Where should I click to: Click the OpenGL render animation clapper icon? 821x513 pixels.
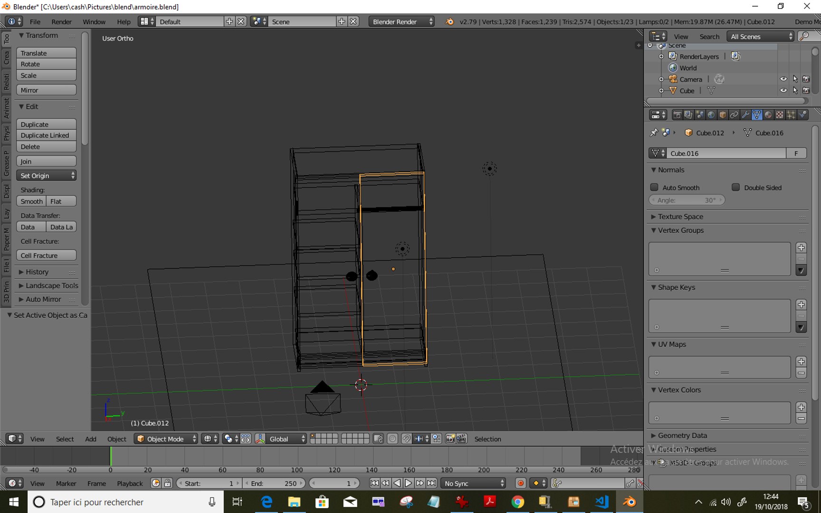pos(461,439)
